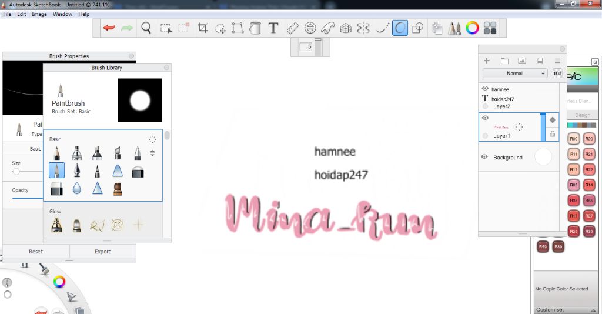Choose the Crop tool
Viewport: 602px width, 314px height.
203,28
